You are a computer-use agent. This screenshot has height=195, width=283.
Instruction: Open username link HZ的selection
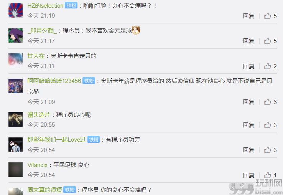(x=45, y=6)
